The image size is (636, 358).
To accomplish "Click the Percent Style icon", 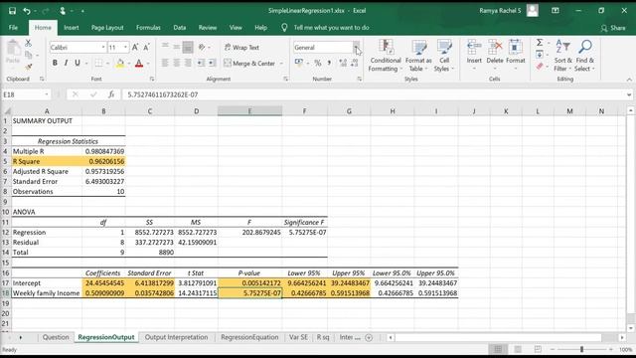I will [x=318, y=63].
